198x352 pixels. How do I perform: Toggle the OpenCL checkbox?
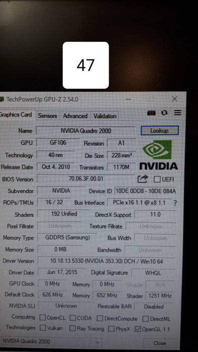43,318
